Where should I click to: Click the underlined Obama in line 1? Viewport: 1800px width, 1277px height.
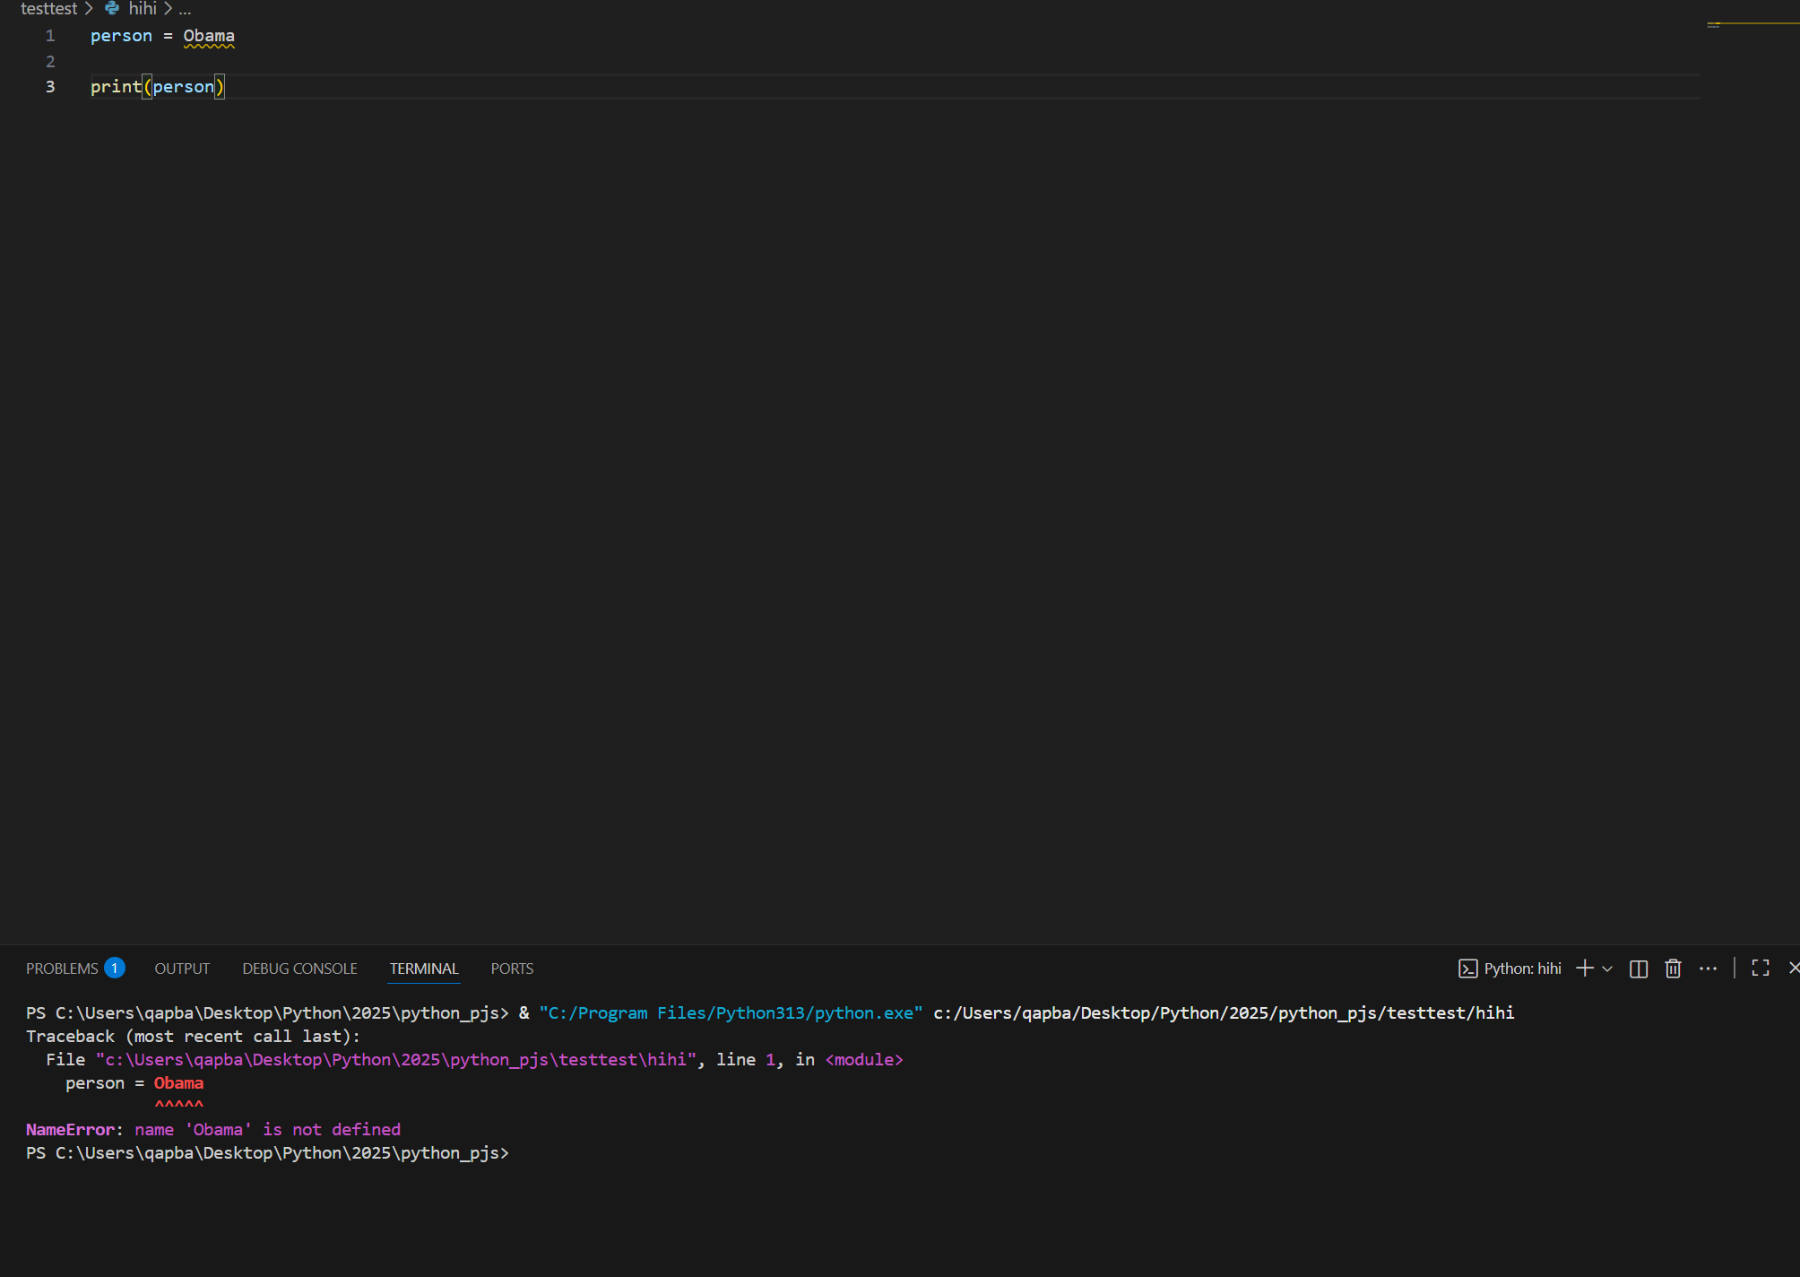pos(209,36)
